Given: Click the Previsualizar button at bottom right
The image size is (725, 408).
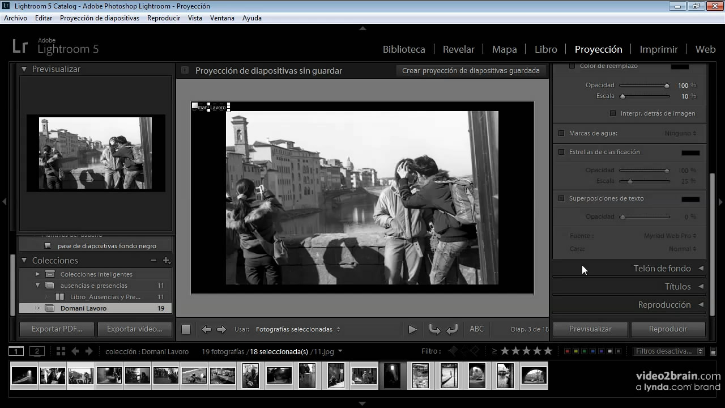Looking at the screenshot, I should [590, 329].
